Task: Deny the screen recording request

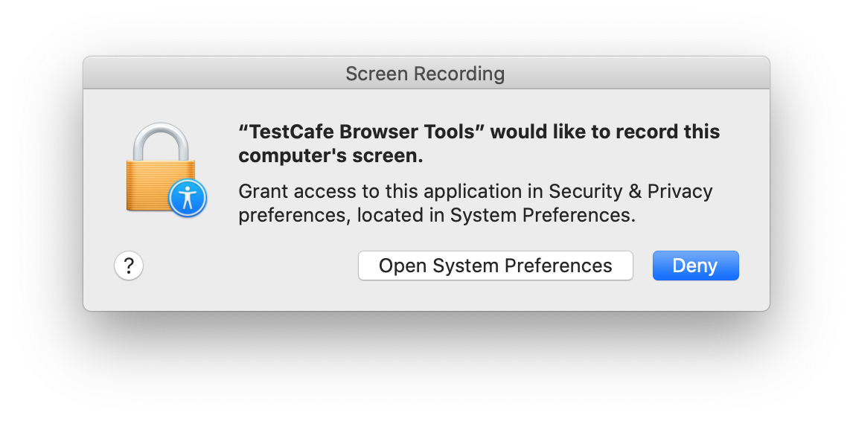Action: (695, 266)
